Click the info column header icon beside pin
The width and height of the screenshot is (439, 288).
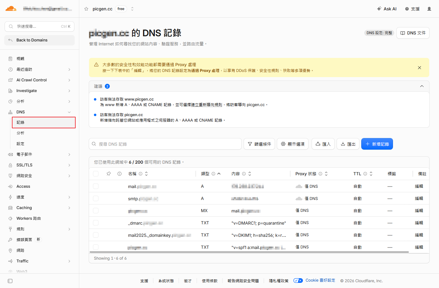tap(120, 174)
